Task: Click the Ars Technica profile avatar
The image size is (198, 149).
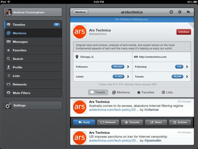Action: point(80,32)
